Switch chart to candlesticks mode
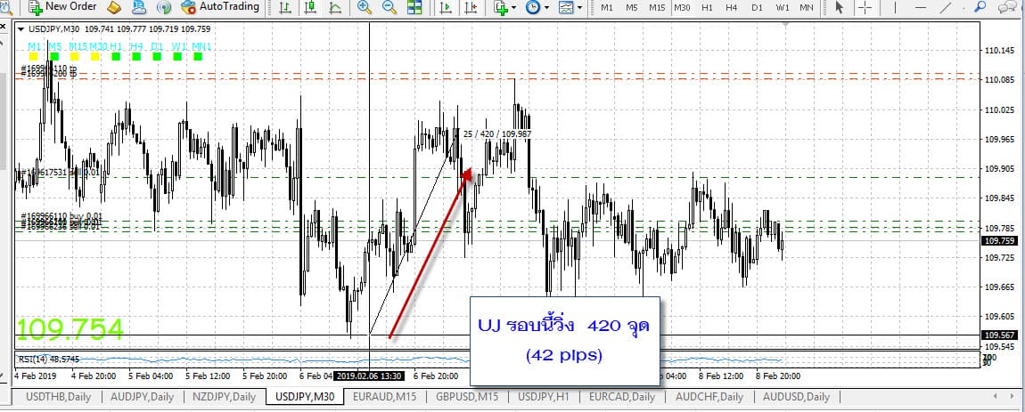Image resolution: width=1025 pixels, height=412 pixels. point(309,8)
